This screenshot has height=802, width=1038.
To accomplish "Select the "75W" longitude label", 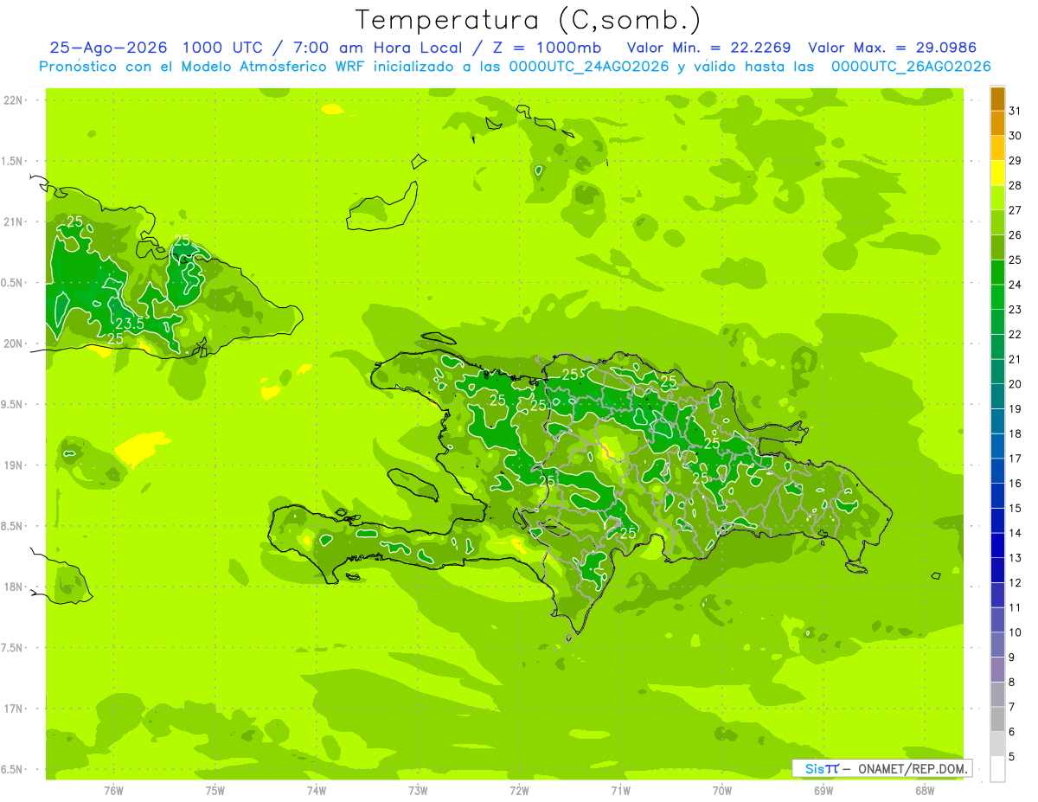I will click(215, 790).
